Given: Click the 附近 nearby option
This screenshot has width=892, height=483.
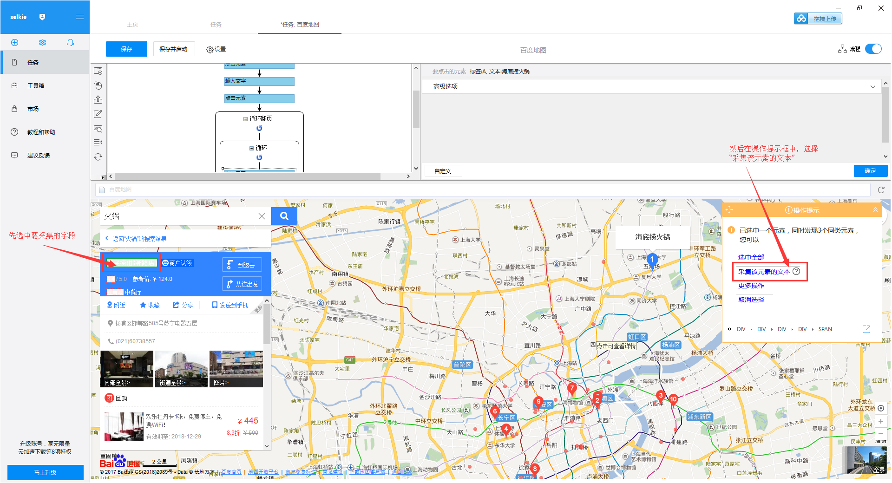Looking at the screenshot, I should click(116, 305).
